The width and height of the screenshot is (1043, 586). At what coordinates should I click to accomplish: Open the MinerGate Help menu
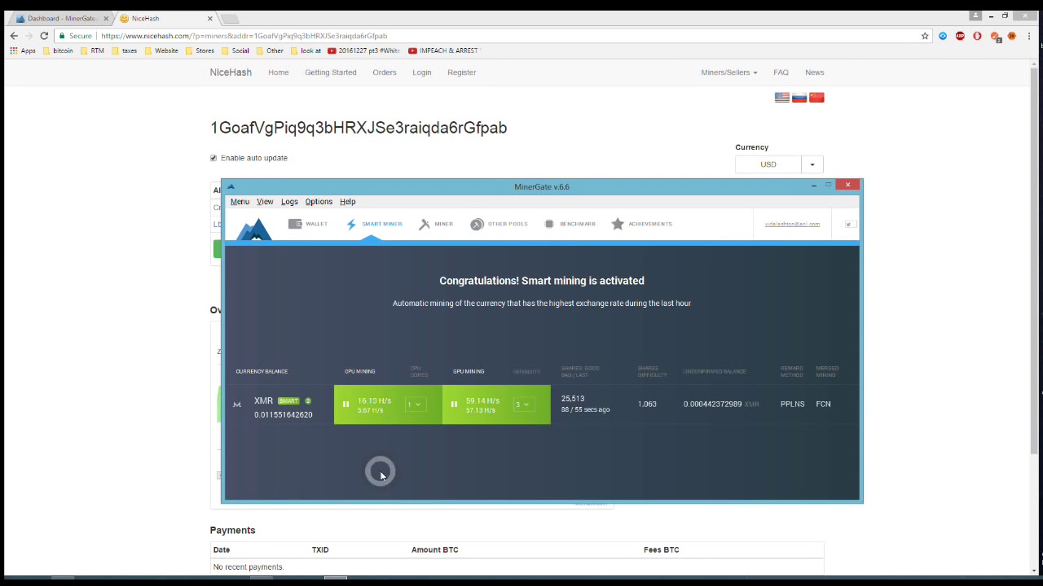click(348, 202)
